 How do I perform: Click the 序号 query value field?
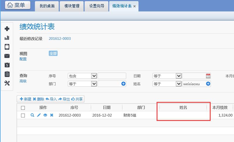[112, 76]
